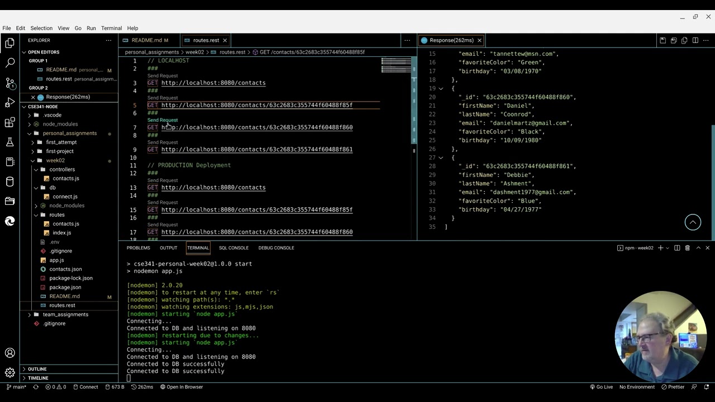This screenshot has width=715, height=402.
Task: Click Open In Browser in status bar
Action: point(181,387)
